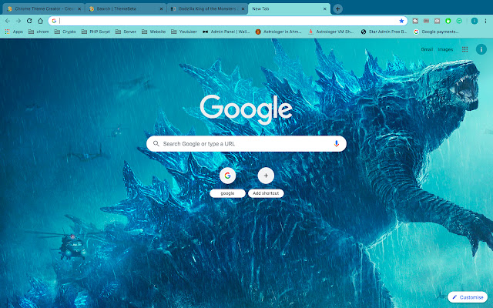
Task: Open the bright green circular extension icon
Action: (448, 21)
